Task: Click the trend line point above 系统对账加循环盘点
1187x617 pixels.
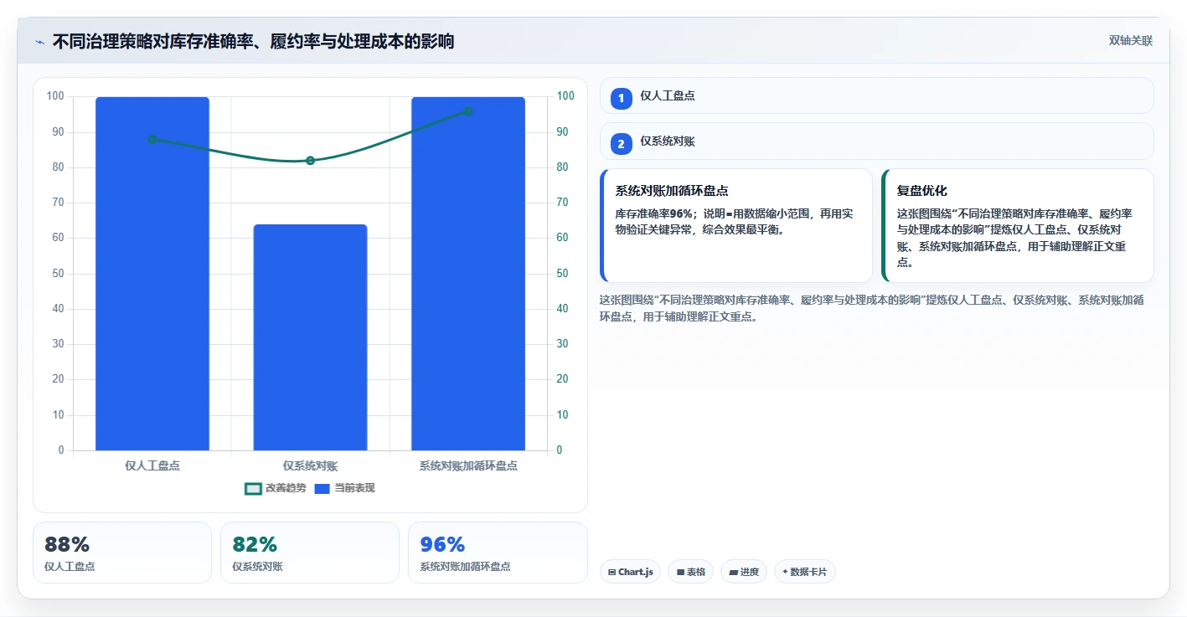Action: coord(468,111)
